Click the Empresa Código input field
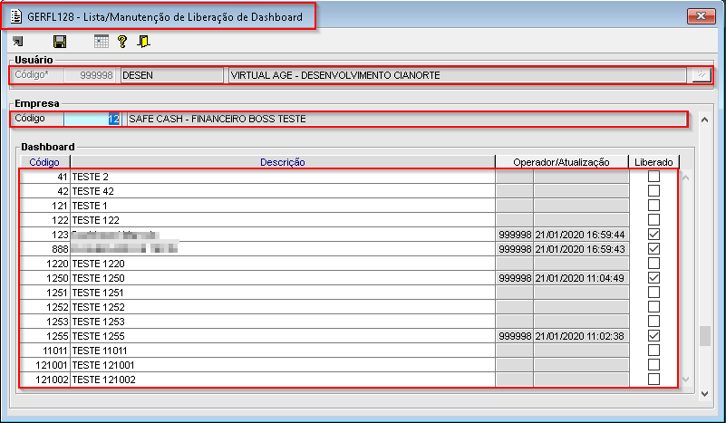726x423 pixels. (x=92, y=119)
